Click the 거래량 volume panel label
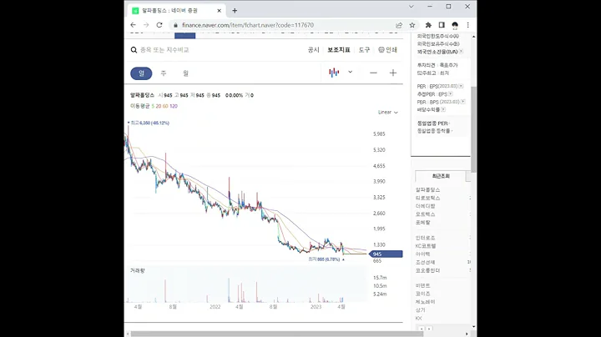This screenshot has width=601, height=337. (137, 271)
